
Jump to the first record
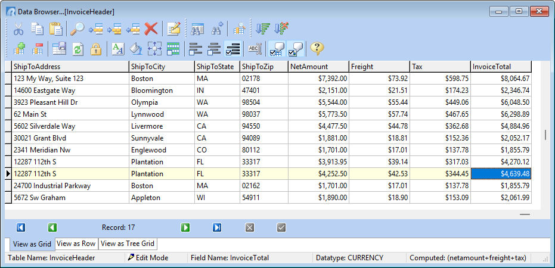(21, 228)
